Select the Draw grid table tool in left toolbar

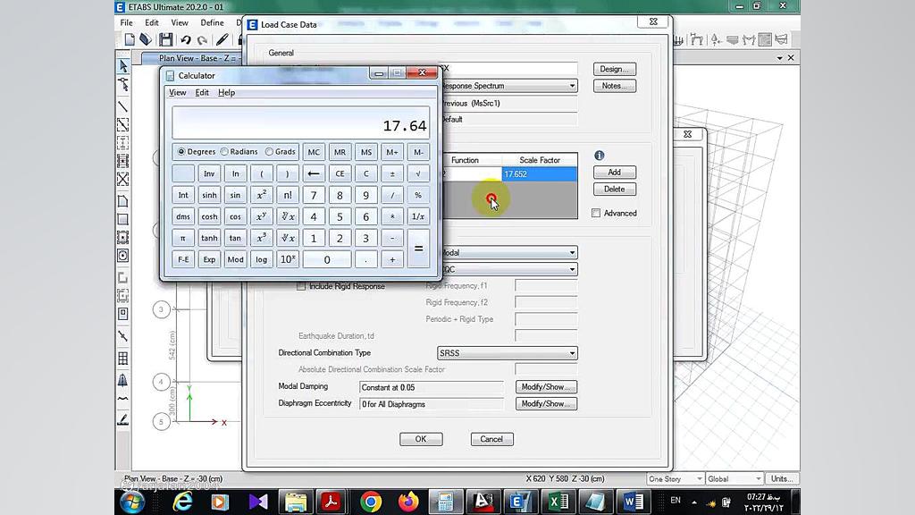(x=123, y=359)
